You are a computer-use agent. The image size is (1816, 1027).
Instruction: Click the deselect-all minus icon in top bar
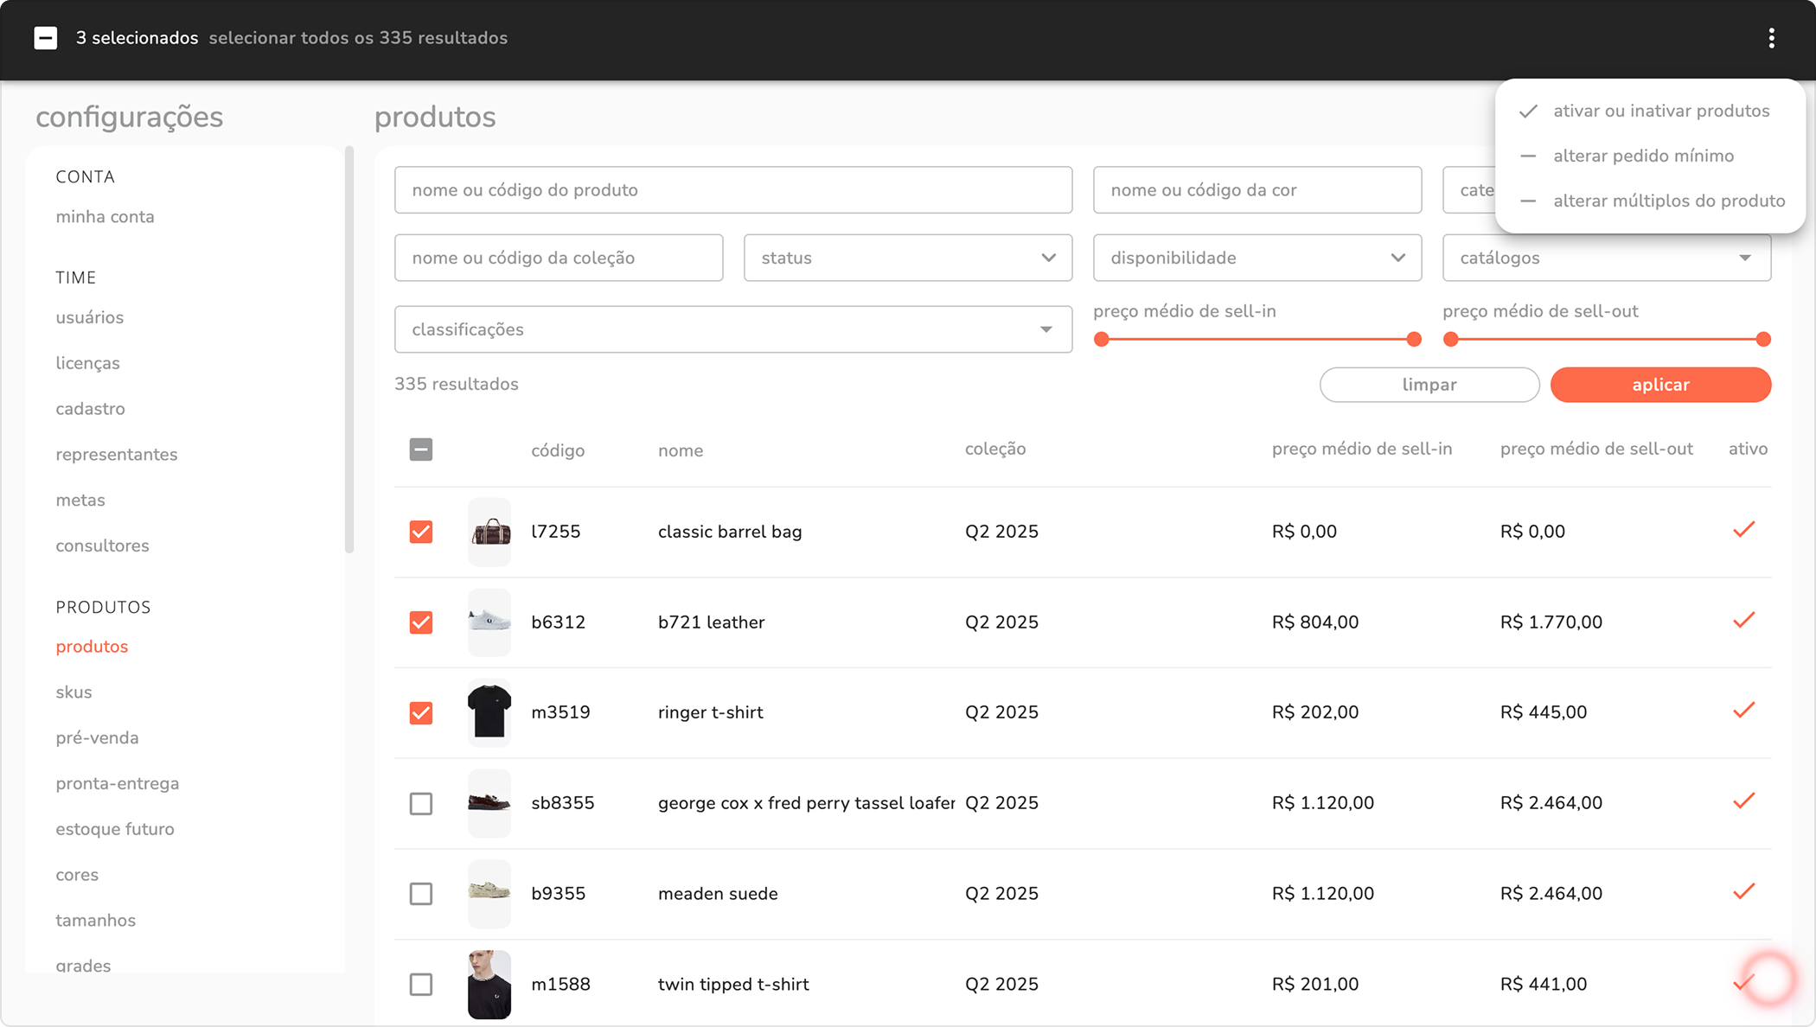coord(46,38)
